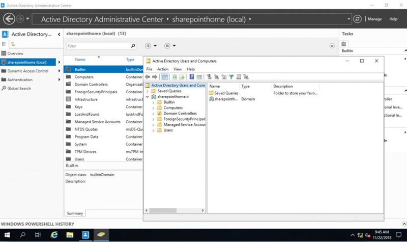Open the breadcrumb address bar dropdown arrow
Screen dimensions: 407x242
pyautogui.click(x=348, y=19)
